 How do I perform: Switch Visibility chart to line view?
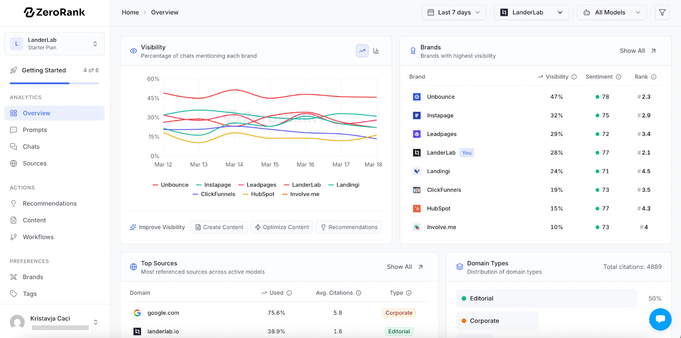[x=362, y=51]
